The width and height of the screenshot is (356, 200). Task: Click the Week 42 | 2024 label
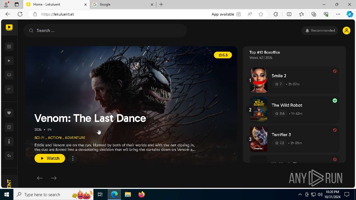tap(261, 58)
